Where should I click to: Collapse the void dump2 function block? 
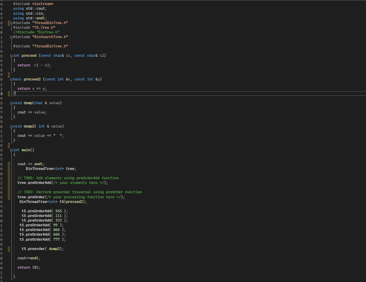coord(11,127)
